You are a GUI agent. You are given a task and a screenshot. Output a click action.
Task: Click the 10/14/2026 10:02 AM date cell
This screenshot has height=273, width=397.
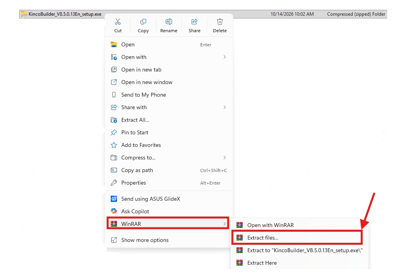292,14
